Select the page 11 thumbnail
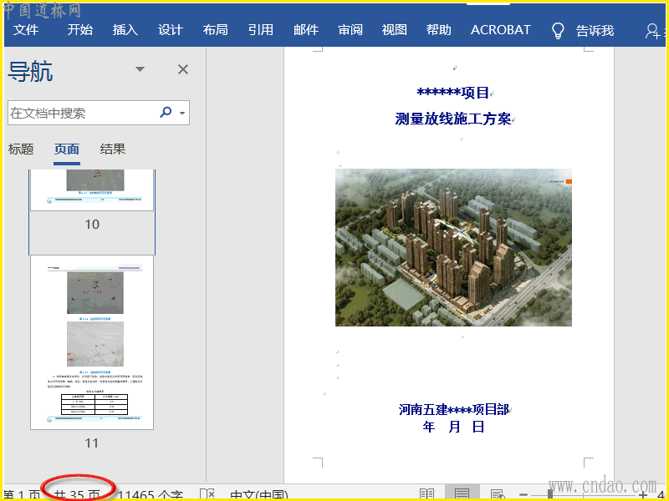Screen dimensions: 669x501 (x=92, y=342)
